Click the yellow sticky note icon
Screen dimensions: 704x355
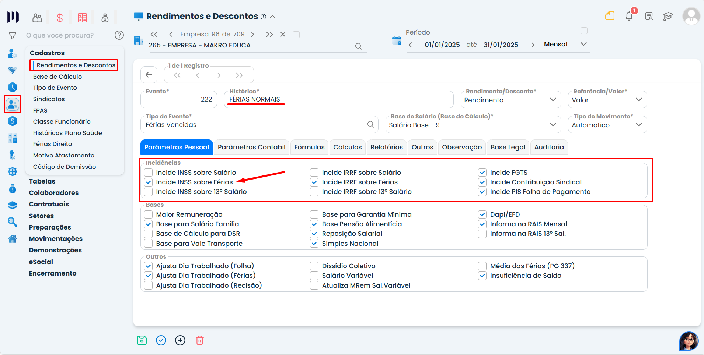610,16
